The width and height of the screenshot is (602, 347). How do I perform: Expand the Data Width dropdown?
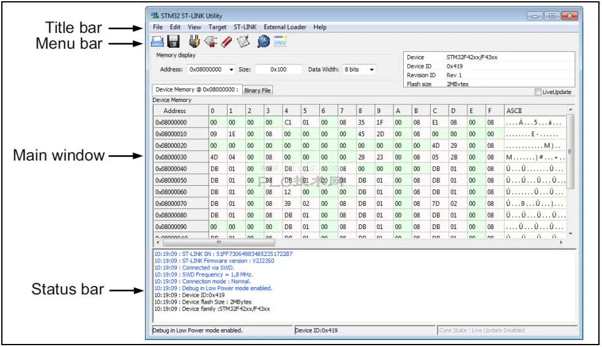(371, 70)
